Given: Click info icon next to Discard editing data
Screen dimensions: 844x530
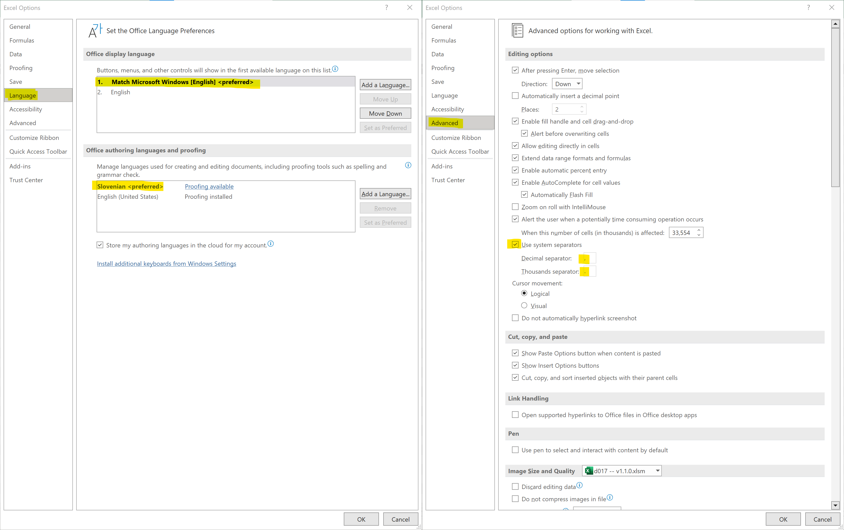Looking at the screenshot, I should point(579,485).
